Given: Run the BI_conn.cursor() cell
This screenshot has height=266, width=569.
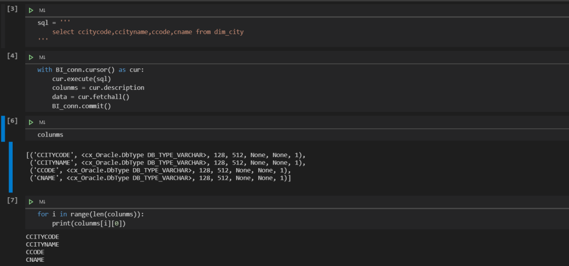Looking at the screenshot, I should point(31,57).
